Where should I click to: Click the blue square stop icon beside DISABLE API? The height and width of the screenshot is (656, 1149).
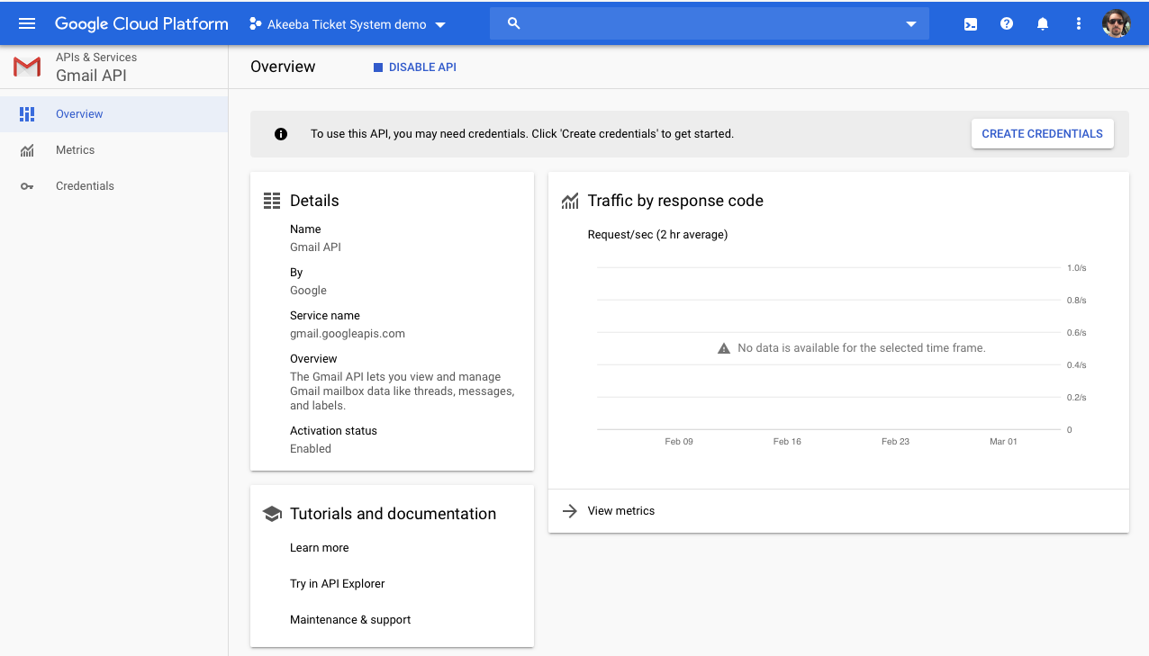click(378, 67)
